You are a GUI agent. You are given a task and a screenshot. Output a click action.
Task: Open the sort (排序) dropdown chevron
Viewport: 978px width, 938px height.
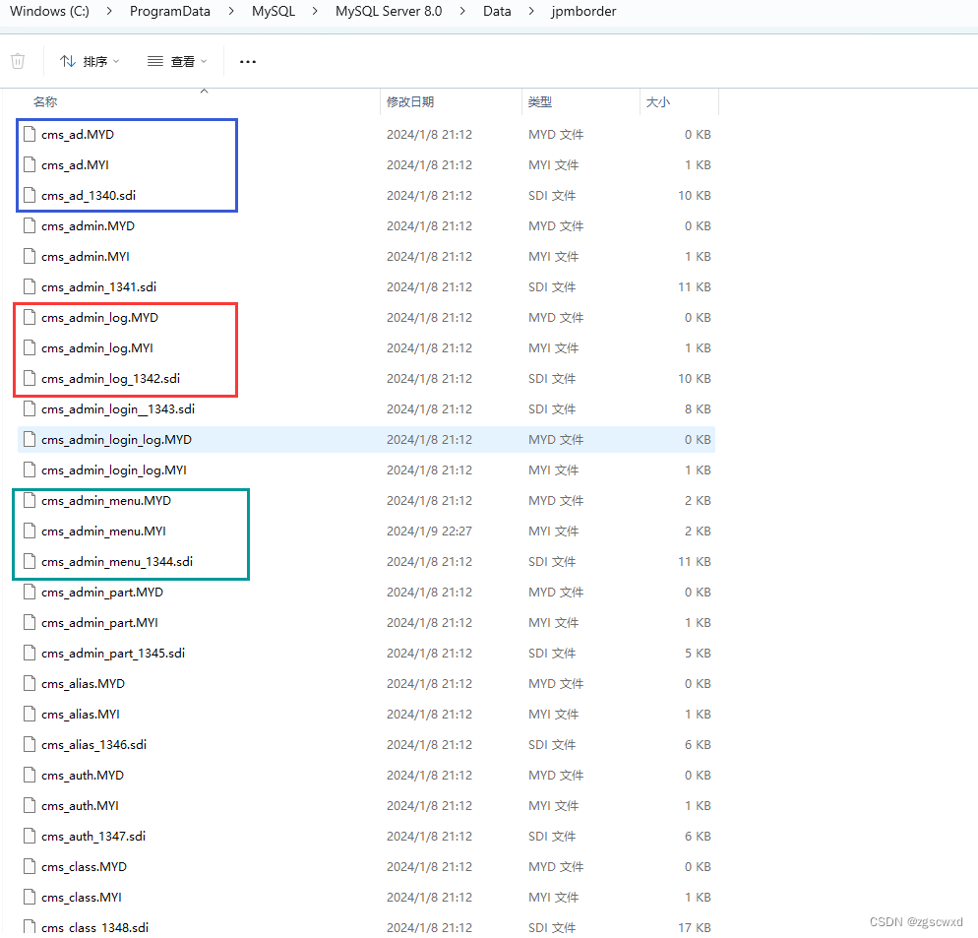click(x=114, y=61)
